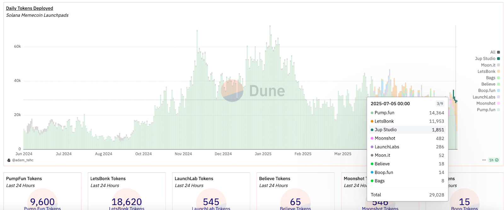Click the 1h refresh status badge
504x210 pixels.
coord(494,160)
